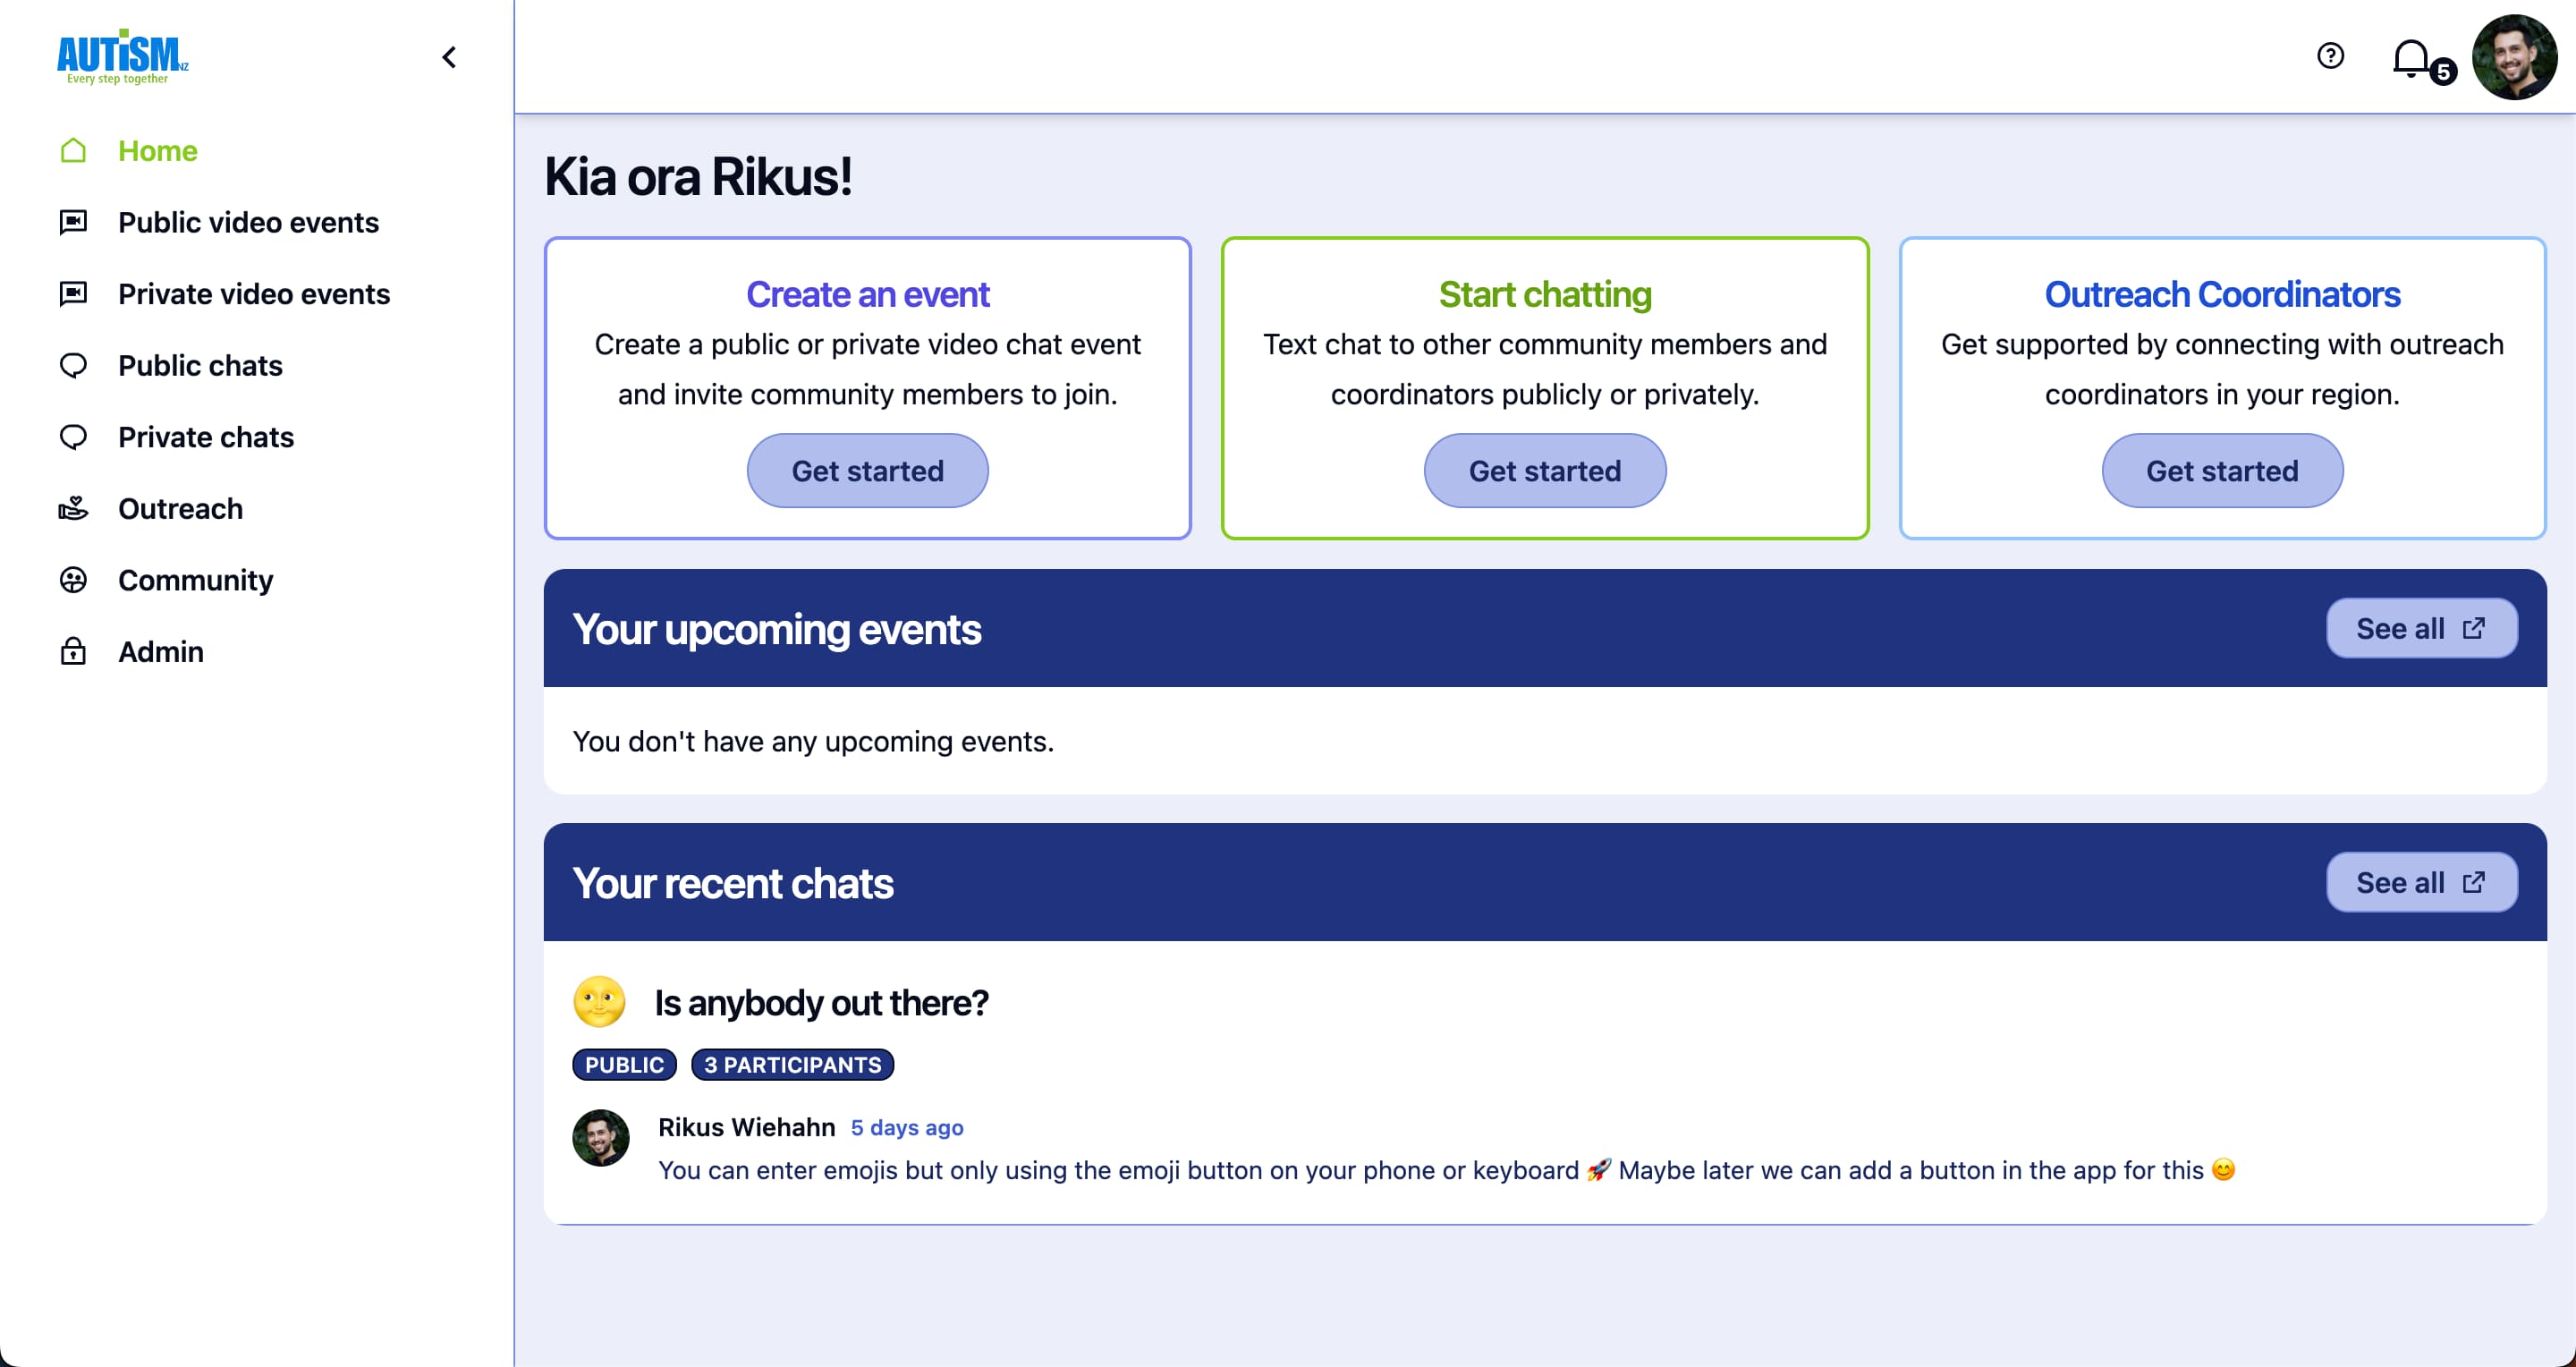2576x1367 pixels.
Task: Click the help question mark icon
Action: [x=2330, y=56]
